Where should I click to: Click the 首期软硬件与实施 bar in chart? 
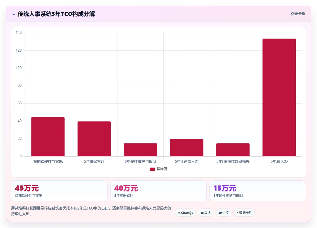click(48, 137)
